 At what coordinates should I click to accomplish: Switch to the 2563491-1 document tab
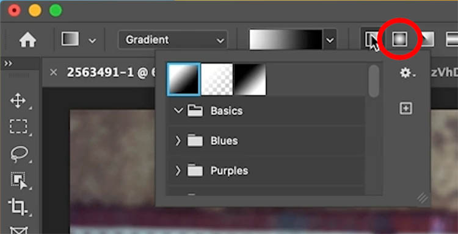[112, 73]
